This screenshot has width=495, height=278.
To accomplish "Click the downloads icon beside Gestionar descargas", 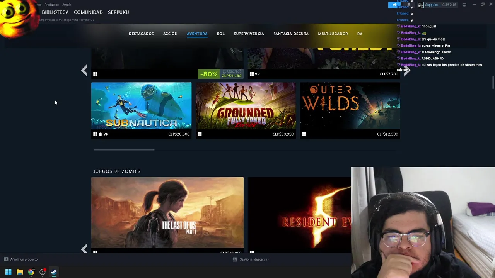I will point(235,259).
